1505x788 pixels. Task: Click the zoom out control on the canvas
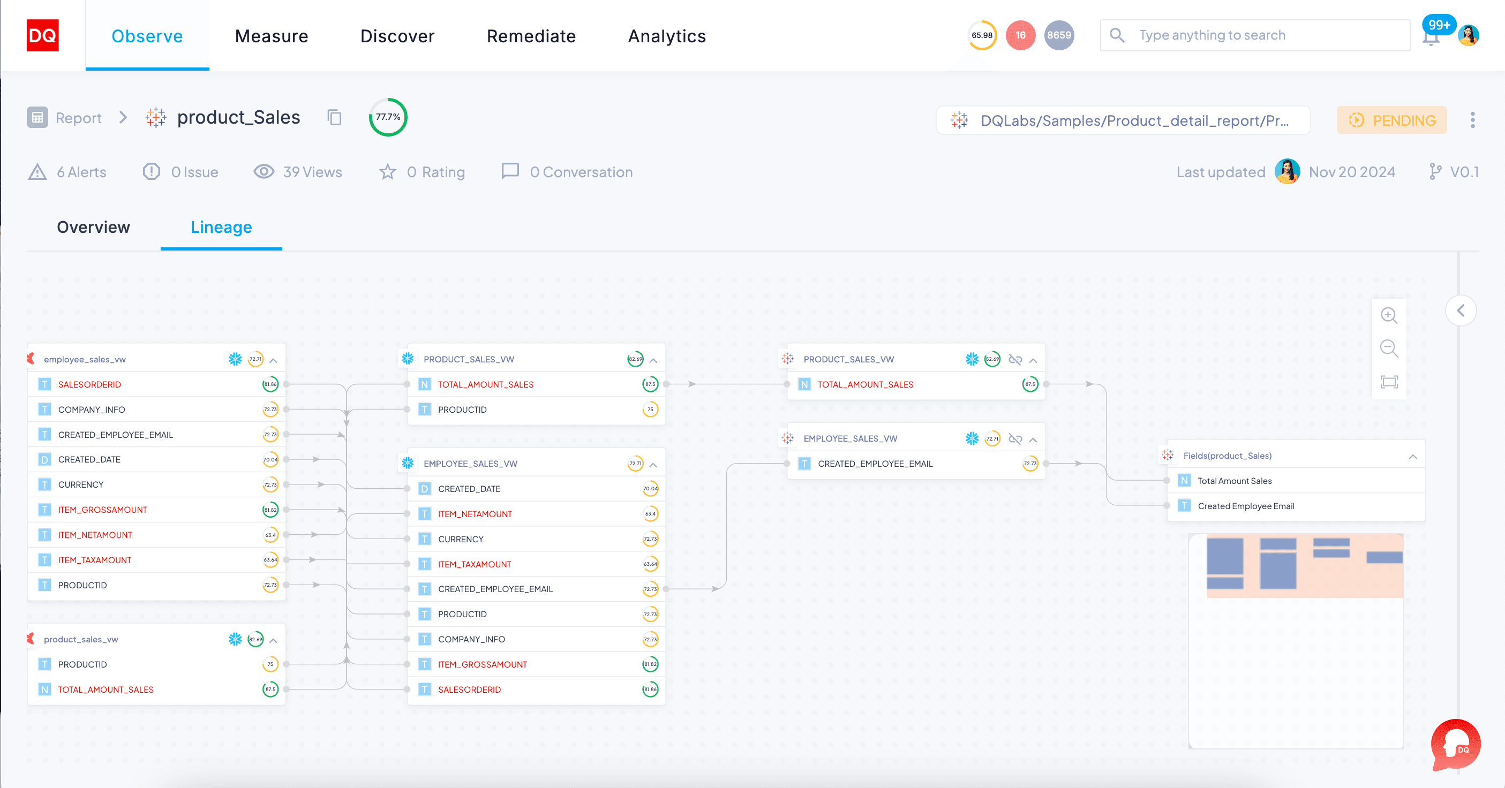1390,348
